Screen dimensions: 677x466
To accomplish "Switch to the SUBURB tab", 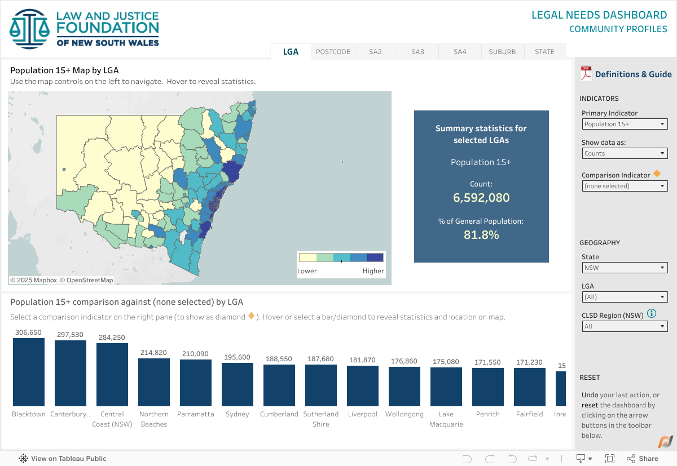I will [x=502, y=51].
